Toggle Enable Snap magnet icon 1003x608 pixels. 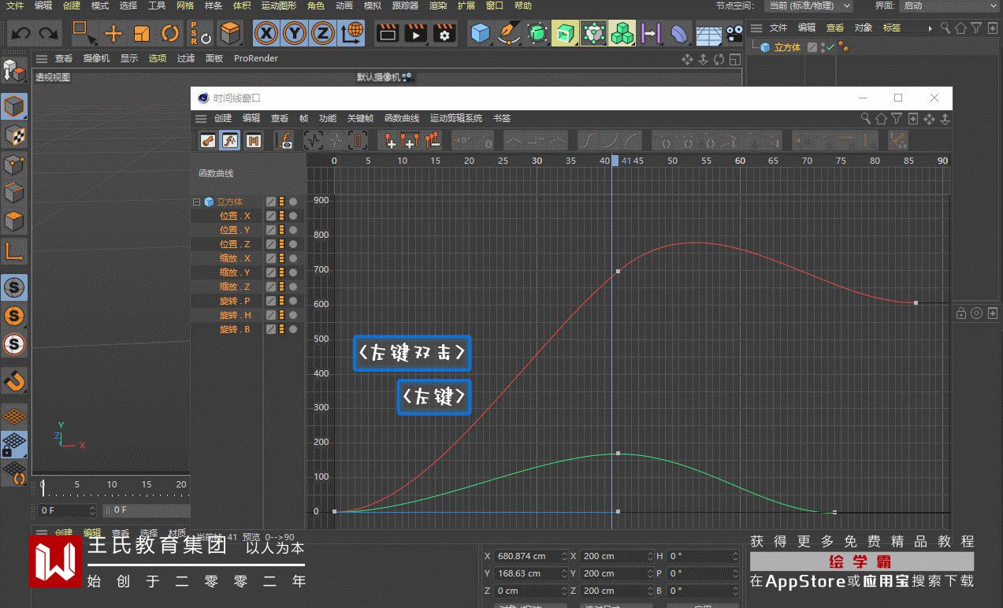tap(14, 380)
